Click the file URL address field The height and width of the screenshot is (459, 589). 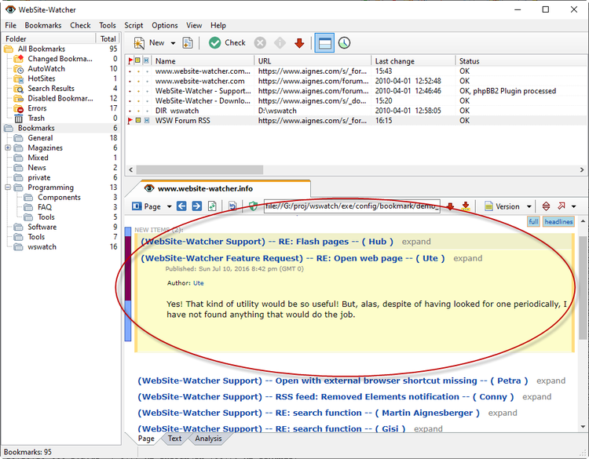click(351, 206)
